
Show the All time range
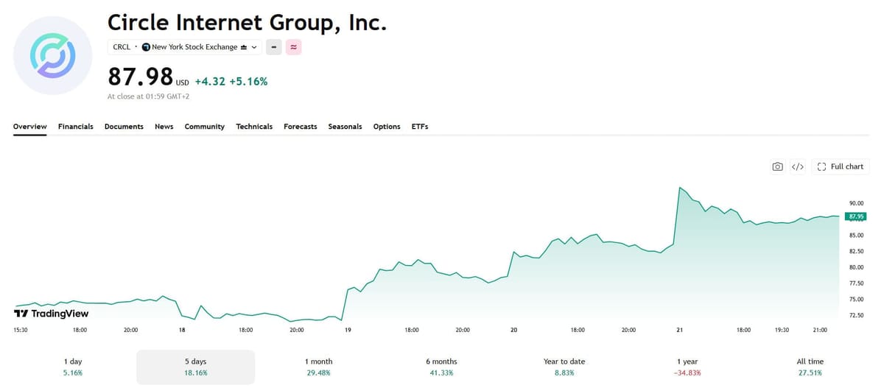[x=810, y=367]
